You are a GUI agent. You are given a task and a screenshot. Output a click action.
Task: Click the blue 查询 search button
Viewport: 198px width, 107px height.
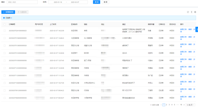(x=97, y=2)
